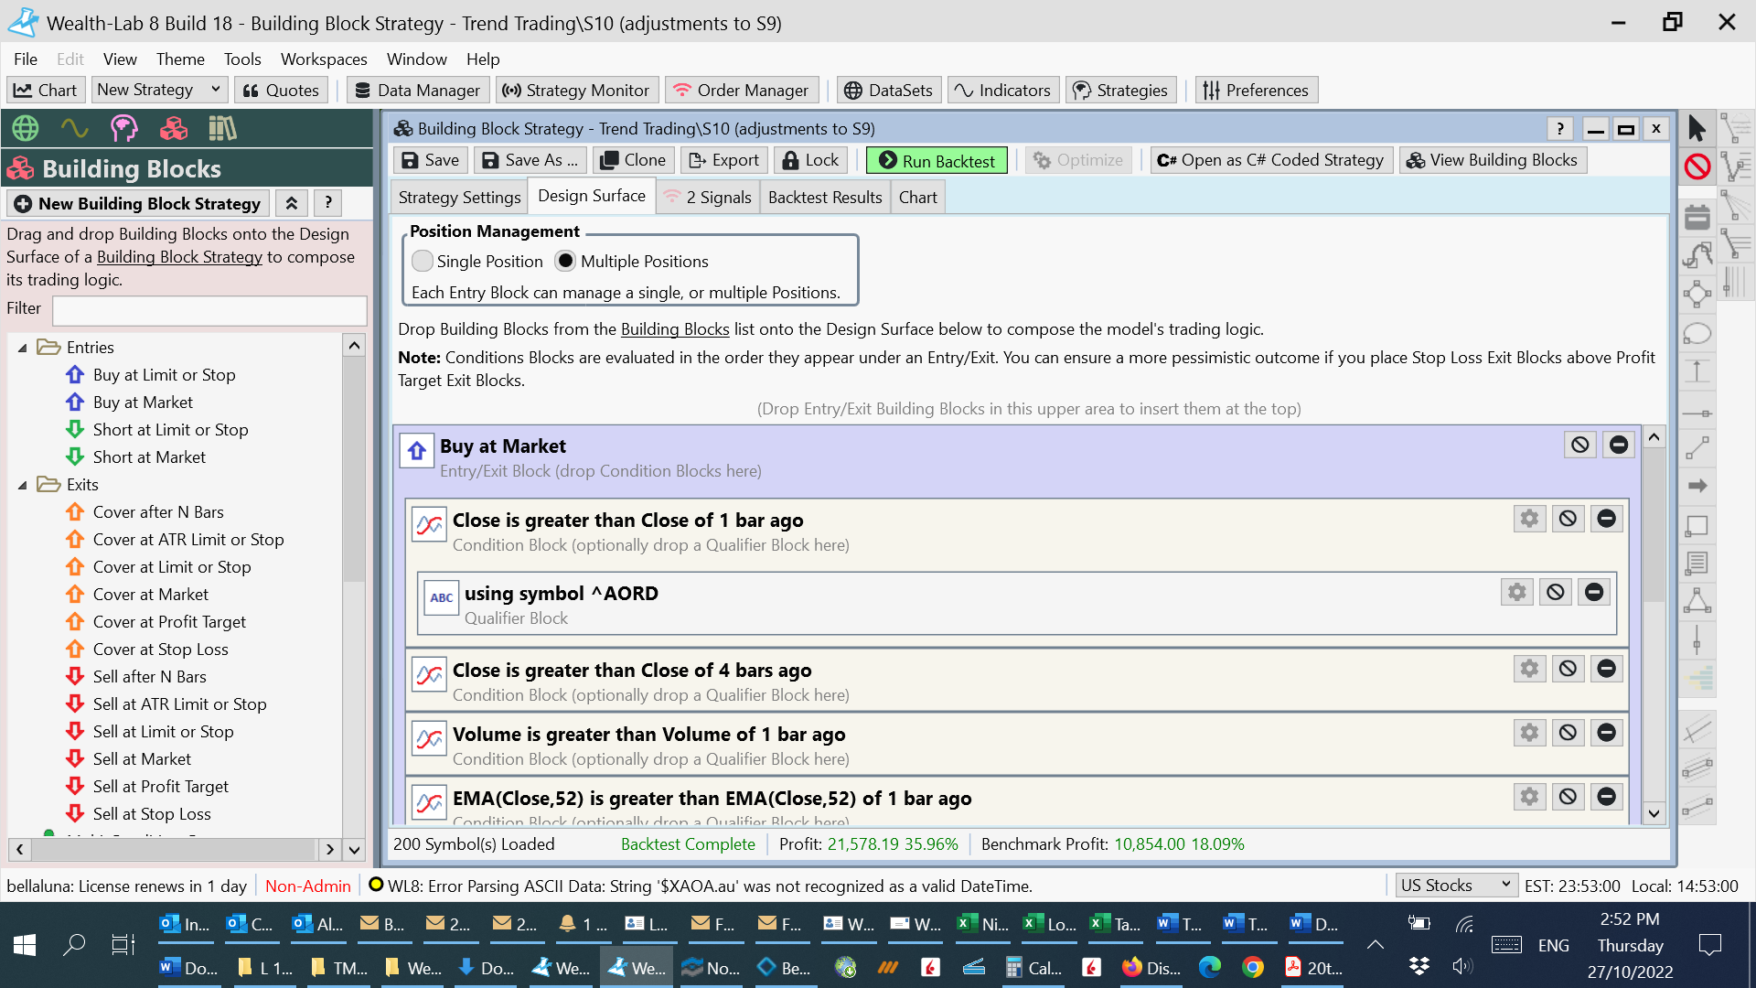Select the ellipse drawing tool
1756x988 pixels.
[x=1697, y=333]
